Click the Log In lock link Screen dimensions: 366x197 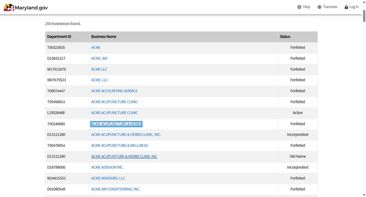pos(352,7)
